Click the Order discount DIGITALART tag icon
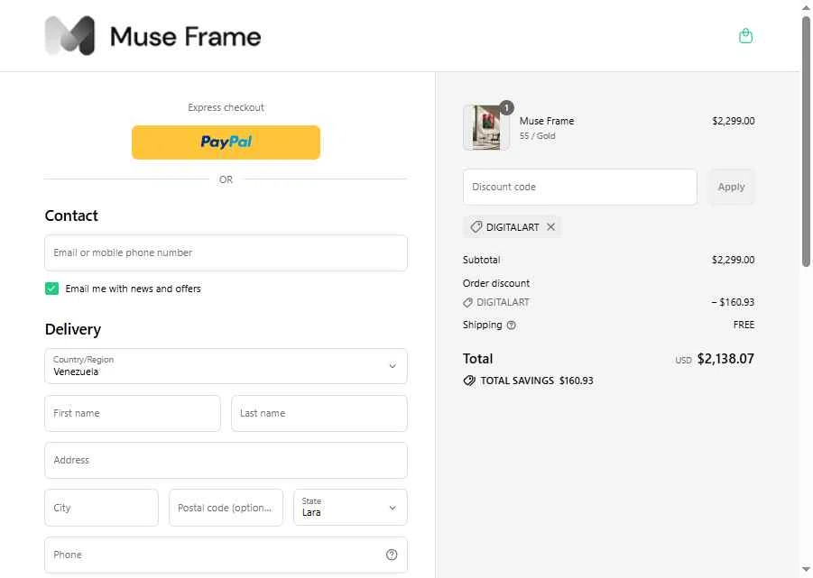The height and width of the screenshot is (578, 813). pyautogui.click(x=467, y=302)
